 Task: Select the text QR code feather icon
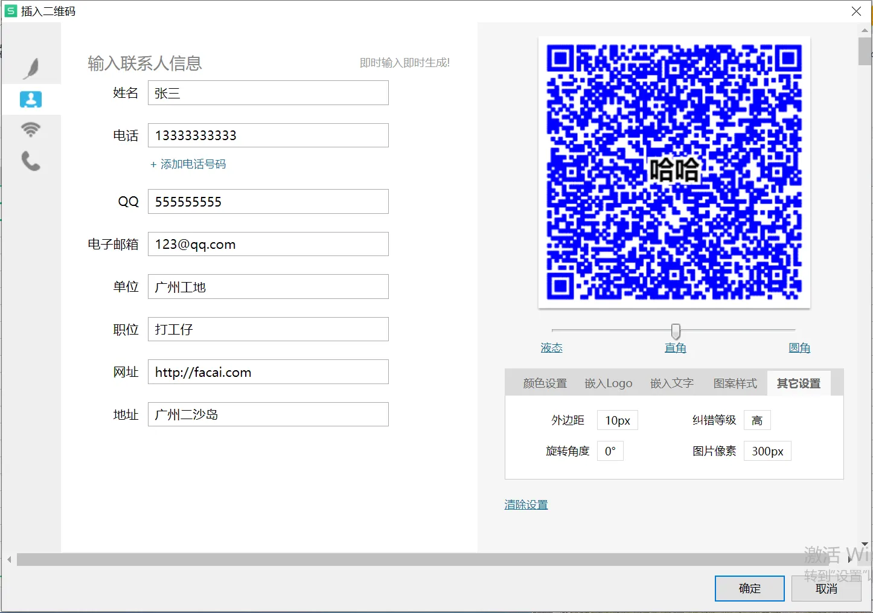[x=31, y=68]
